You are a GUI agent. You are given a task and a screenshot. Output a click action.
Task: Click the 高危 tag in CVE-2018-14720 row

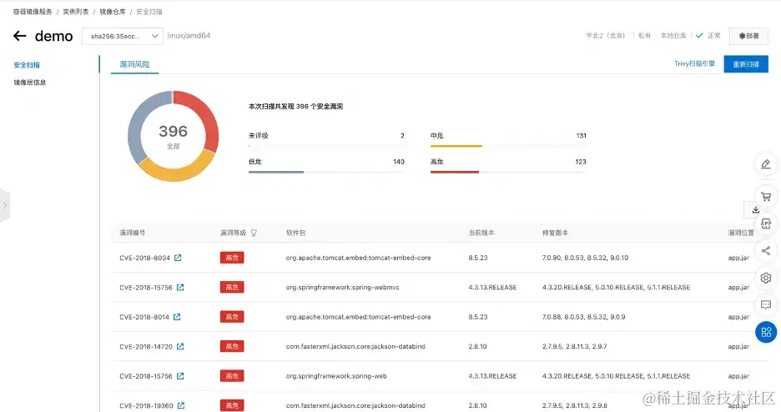point(232,346)
